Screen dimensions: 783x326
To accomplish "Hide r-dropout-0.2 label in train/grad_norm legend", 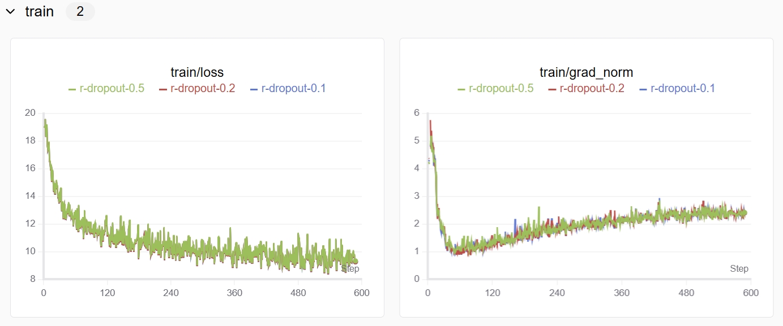I will [592, 88].
